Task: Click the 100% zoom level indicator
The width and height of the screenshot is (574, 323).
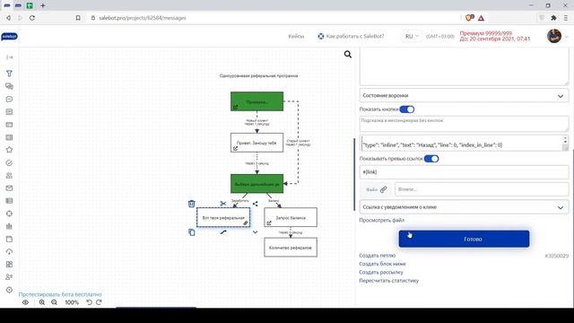Action: coord(72,302)
